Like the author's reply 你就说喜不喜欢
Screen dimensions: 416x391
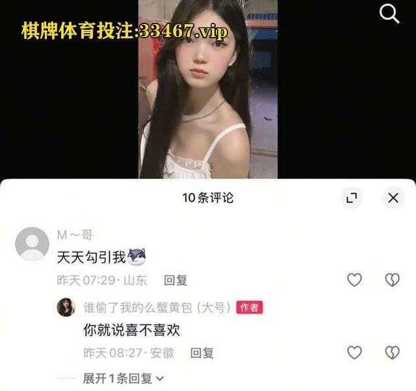[x=354, y=352]
